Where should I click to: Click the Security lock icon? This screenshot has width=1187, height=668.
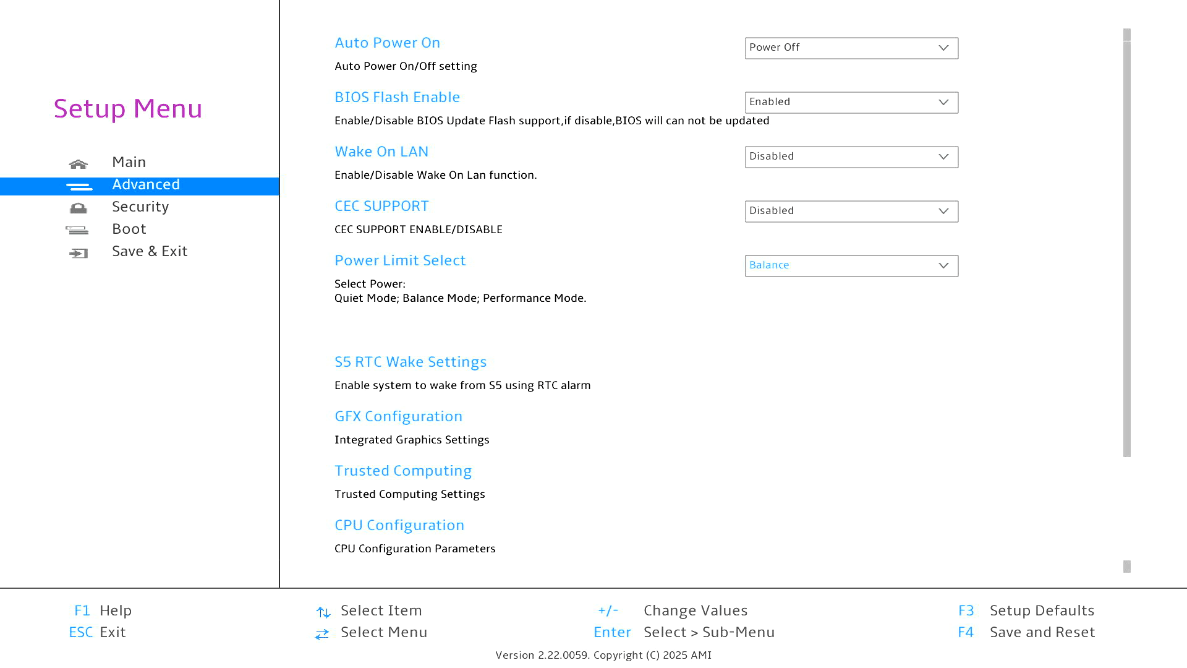[79, 208]
